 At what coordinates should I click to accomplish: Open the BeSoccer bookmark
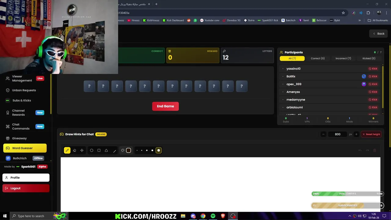click(319, 20)
